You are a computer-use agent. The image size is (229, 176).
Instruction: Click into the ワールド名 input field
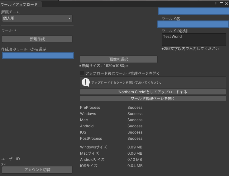click(x=193, y=24)
